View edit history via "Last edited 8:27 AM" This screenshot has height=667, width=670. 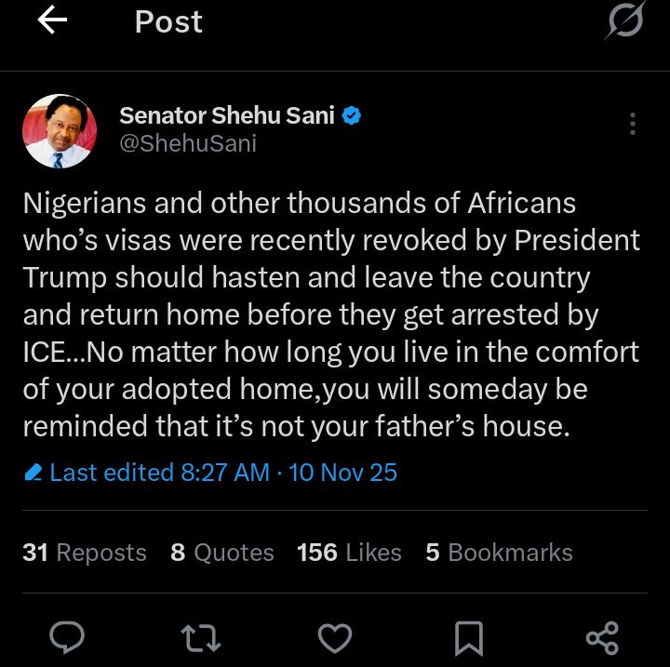159,473
